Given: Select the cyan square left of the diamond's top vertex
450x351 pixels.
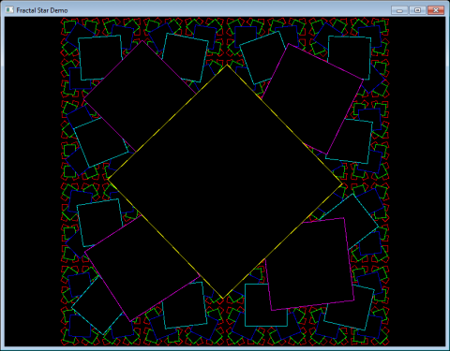Looking at the screenshot, I should (186, 58).
